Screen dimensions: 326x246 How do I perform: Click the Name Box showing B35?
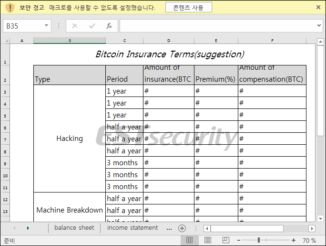tap(27, 26)
